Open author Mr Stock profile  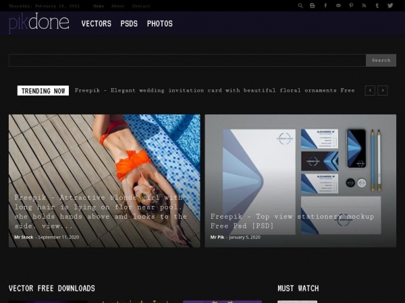24,237
